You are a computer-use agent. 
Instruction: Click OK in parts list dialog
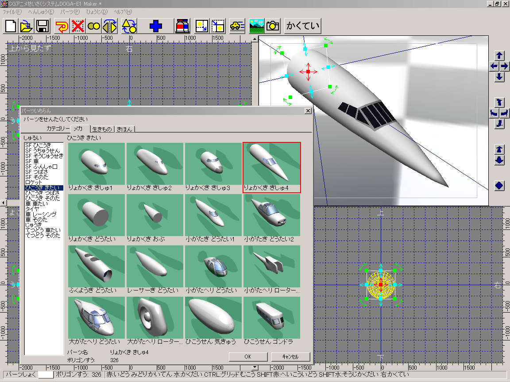point(248,357)
